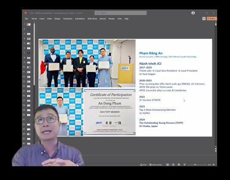
Task: Select slide 3 thumbnail
Action: (29, 34)
